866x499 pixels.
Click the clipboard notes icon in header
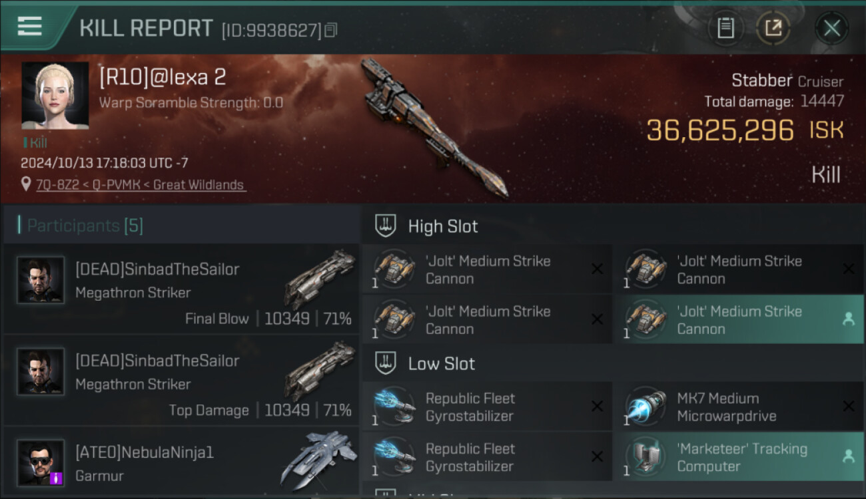coord(725,28)
